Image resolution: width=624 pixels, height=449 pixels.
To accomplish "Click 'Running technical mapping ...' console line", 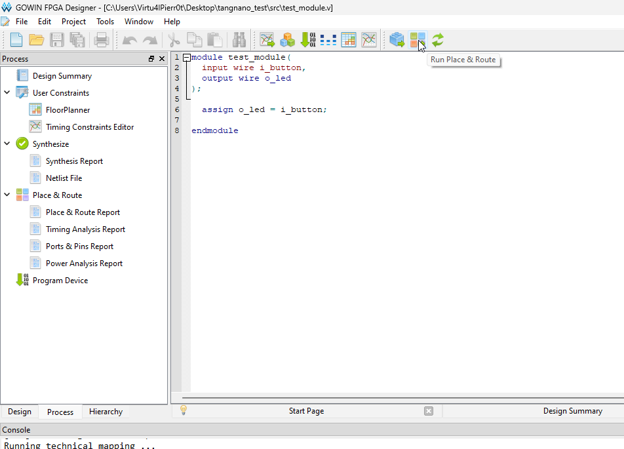I will coord(79,446).
